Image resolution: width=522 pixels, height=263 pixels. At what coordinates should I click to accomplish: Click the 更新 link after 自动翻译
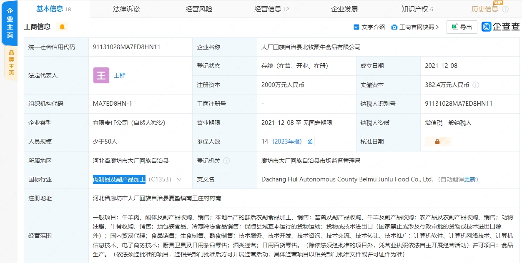470,179
